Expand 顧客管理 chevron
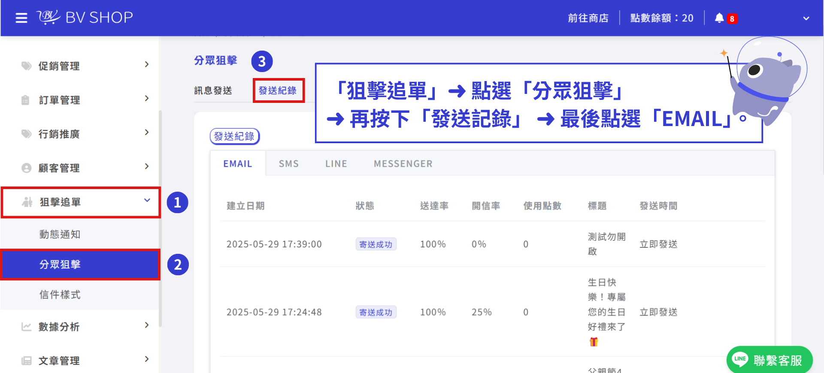This screenshot has height=373, width=824. click(147, 166)
